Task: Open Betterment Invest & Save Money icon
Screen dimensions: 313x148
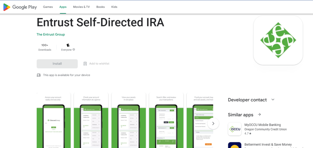Action: pos(235,145)
